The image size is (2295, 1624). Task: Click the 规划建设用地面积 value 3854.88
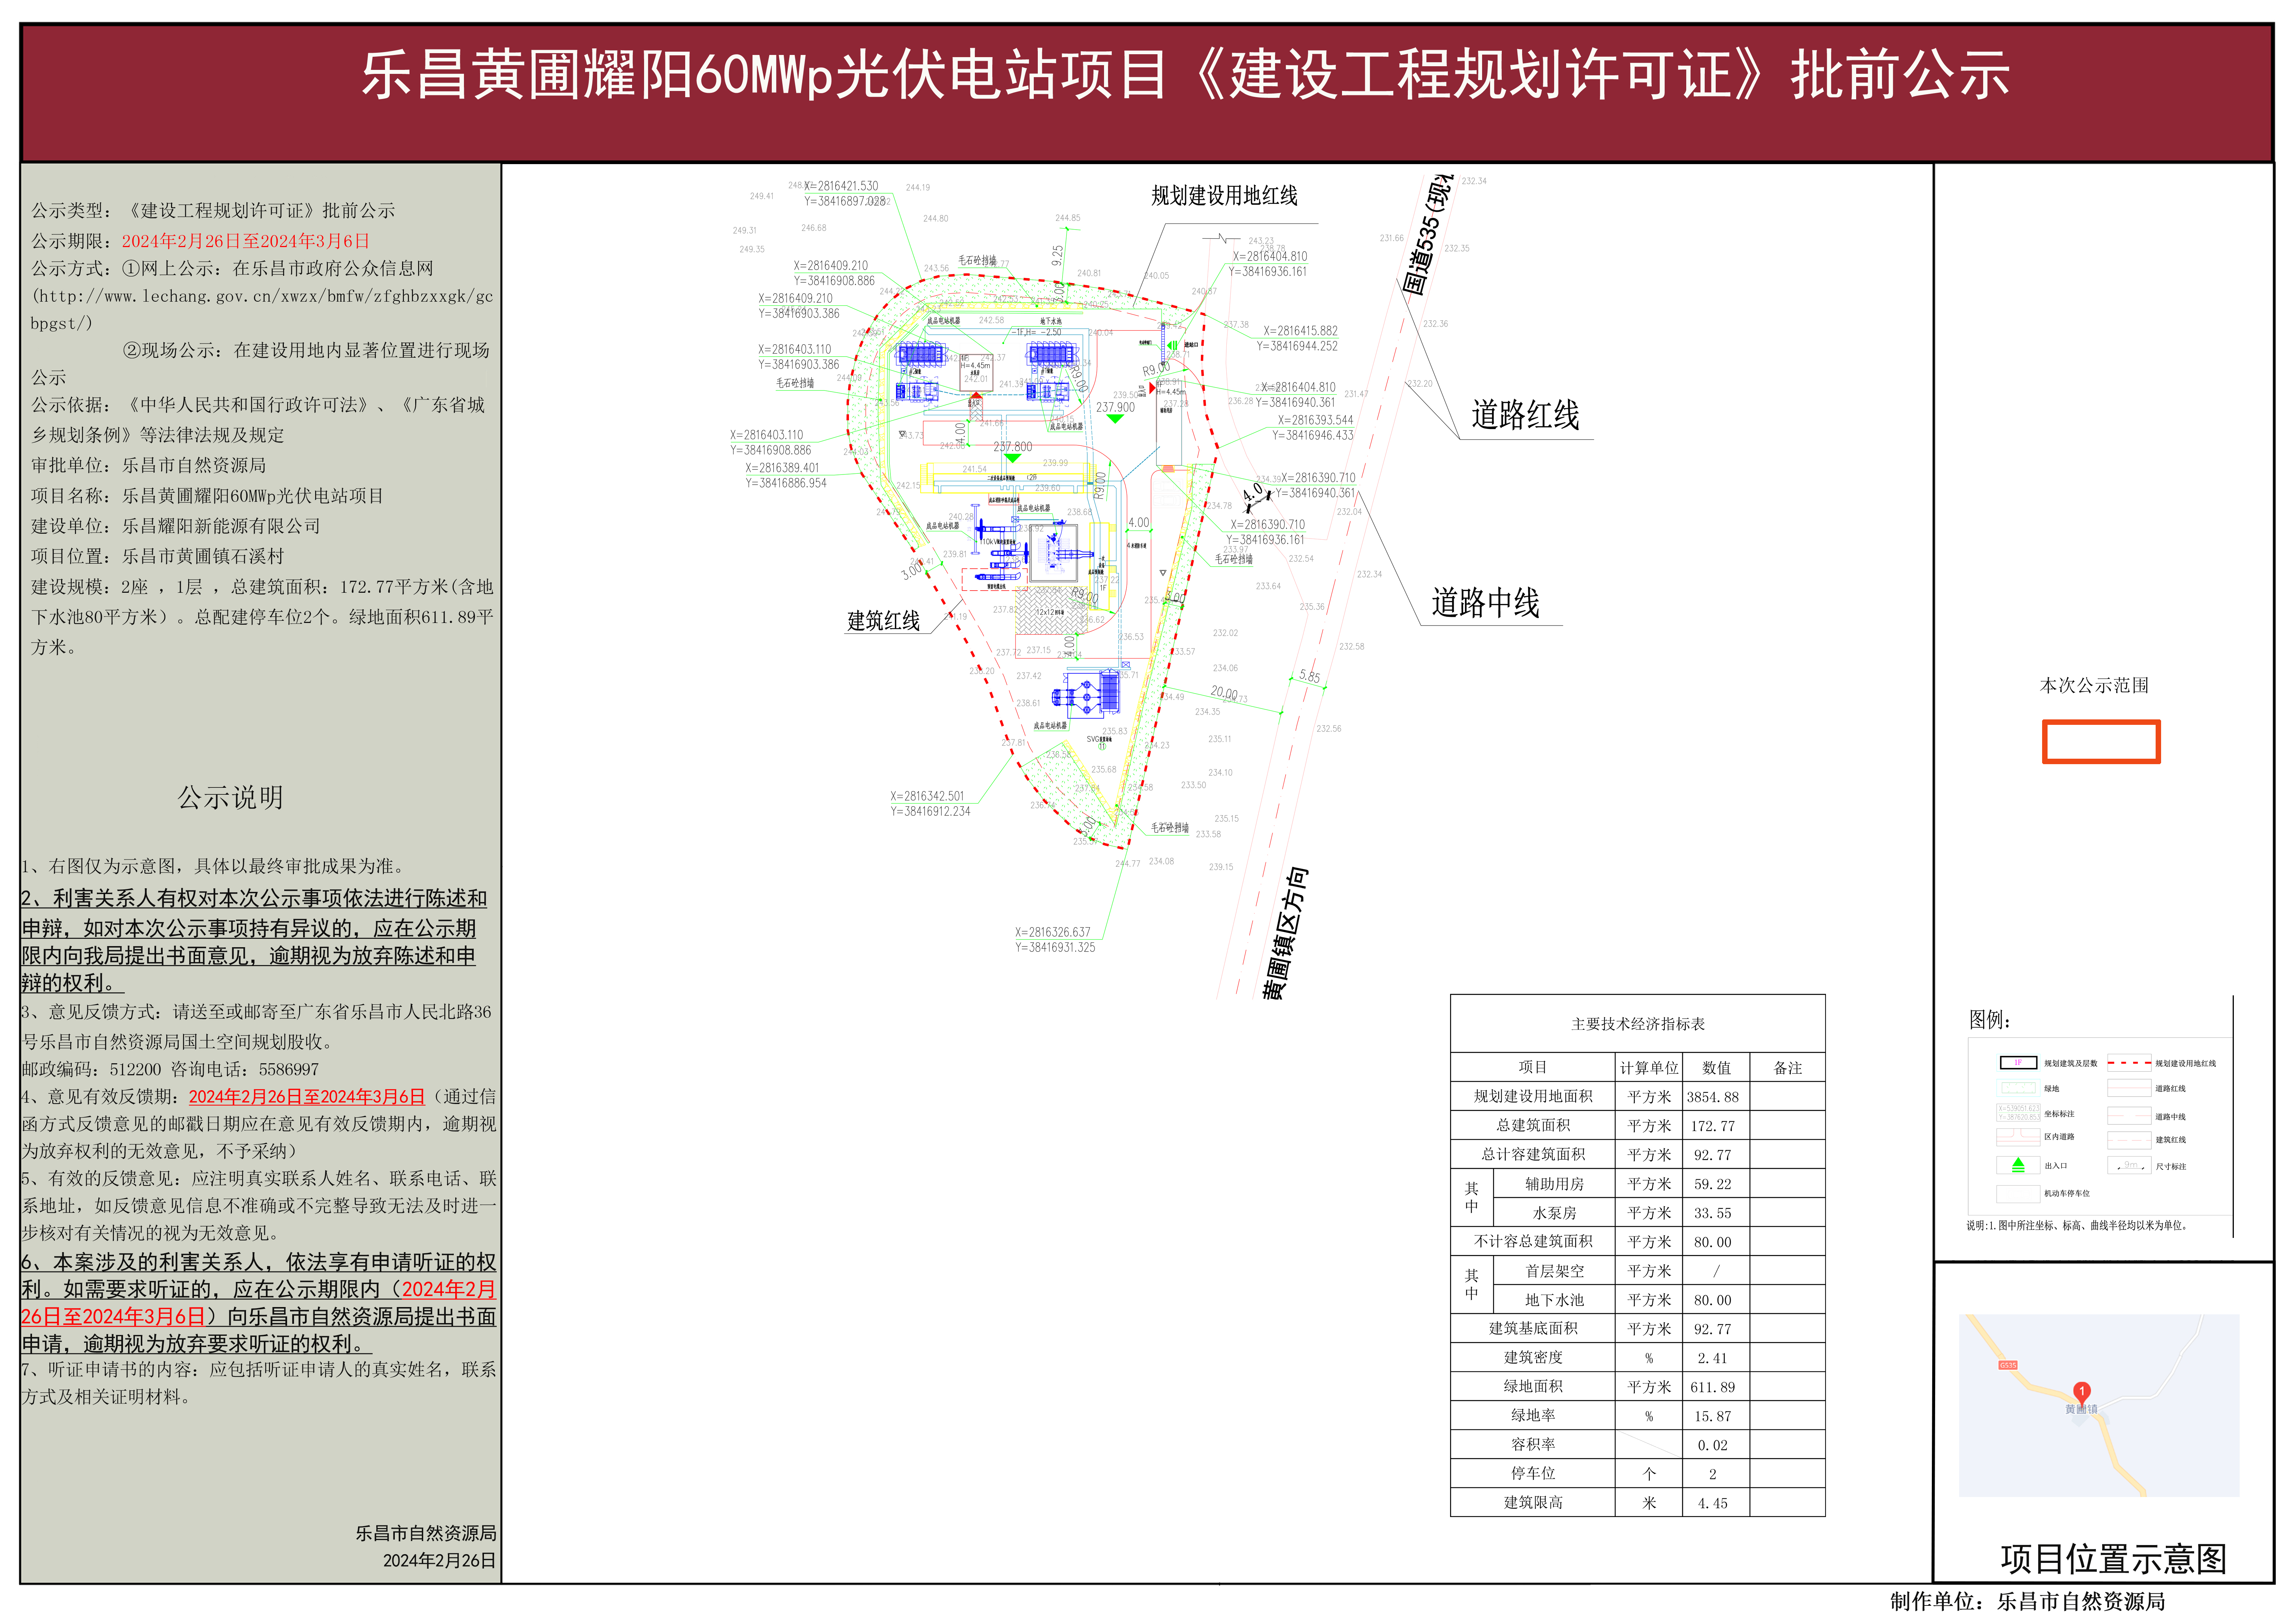1713,1097
